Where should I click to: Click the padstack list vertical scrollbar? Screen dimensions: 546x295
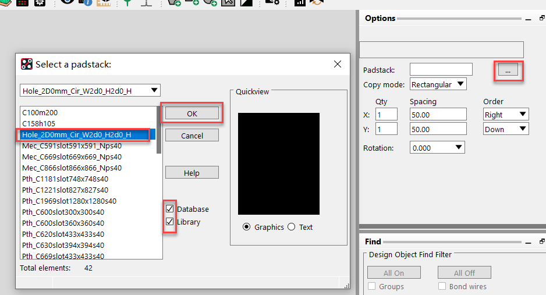point(159,131)
